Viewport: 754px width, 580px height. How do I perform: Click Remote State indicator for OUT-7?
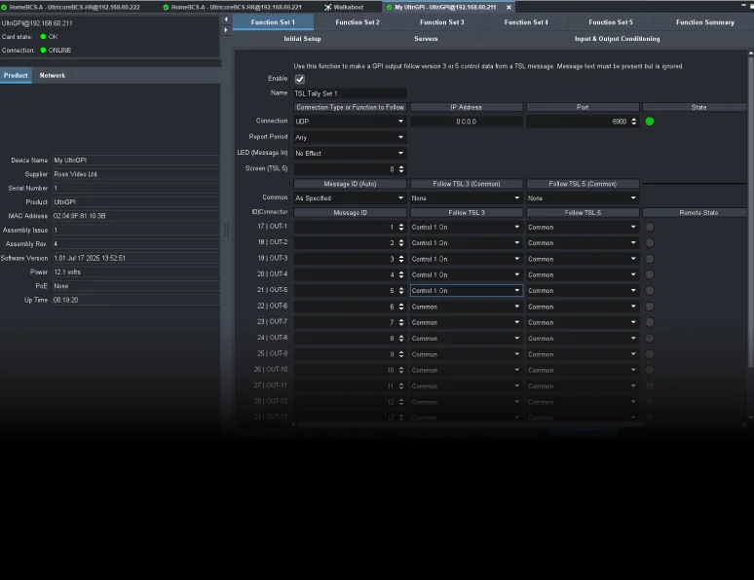click(649, 322)
